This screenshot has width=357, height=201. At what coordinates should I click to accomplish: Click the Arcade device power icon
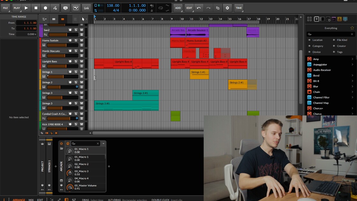coord(61,143)
